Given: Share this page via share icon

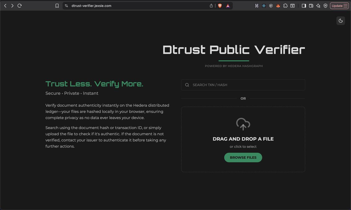Looking at the screenshot, I should click(211, 6).
